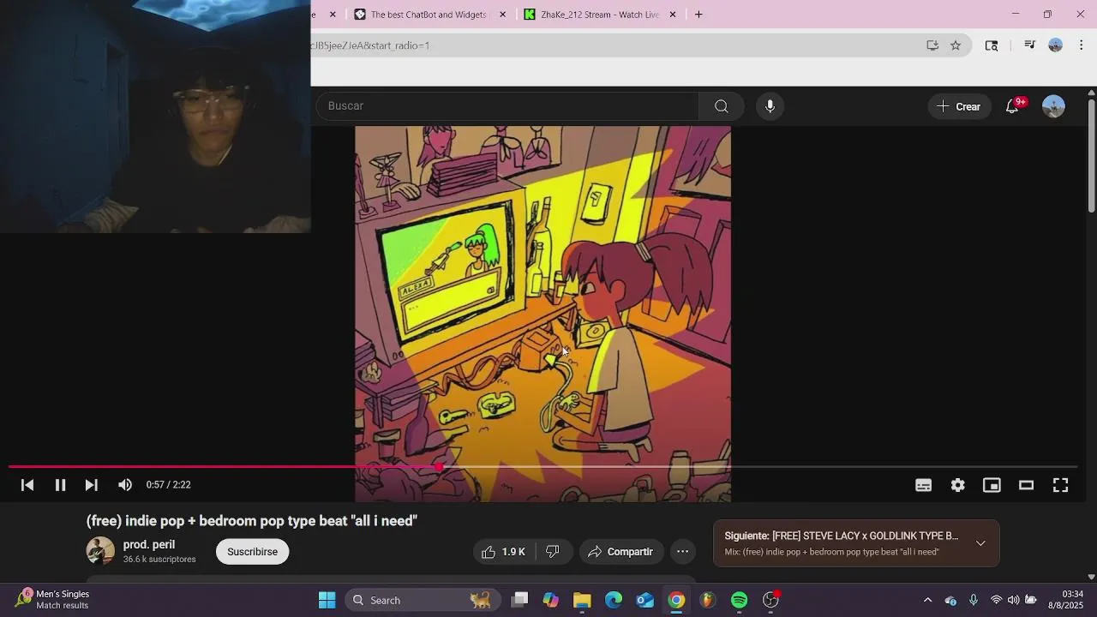This screenshot has height=617, width=1097.
Task: Expand the Siguiente playlist panel chevron
Action: 980,543
